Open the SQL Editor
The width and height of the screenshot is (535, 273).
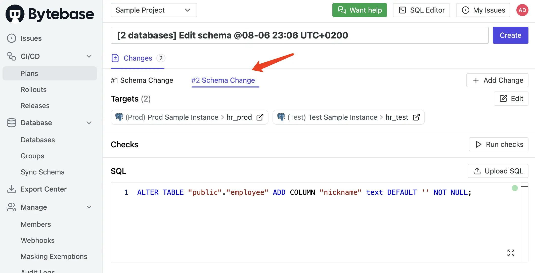pyautogui.click(x=421, y=10)
